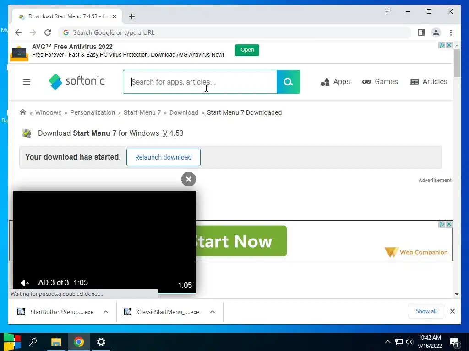
Task: Click Open on the AVG Antivirus ad
Action: 247,50
